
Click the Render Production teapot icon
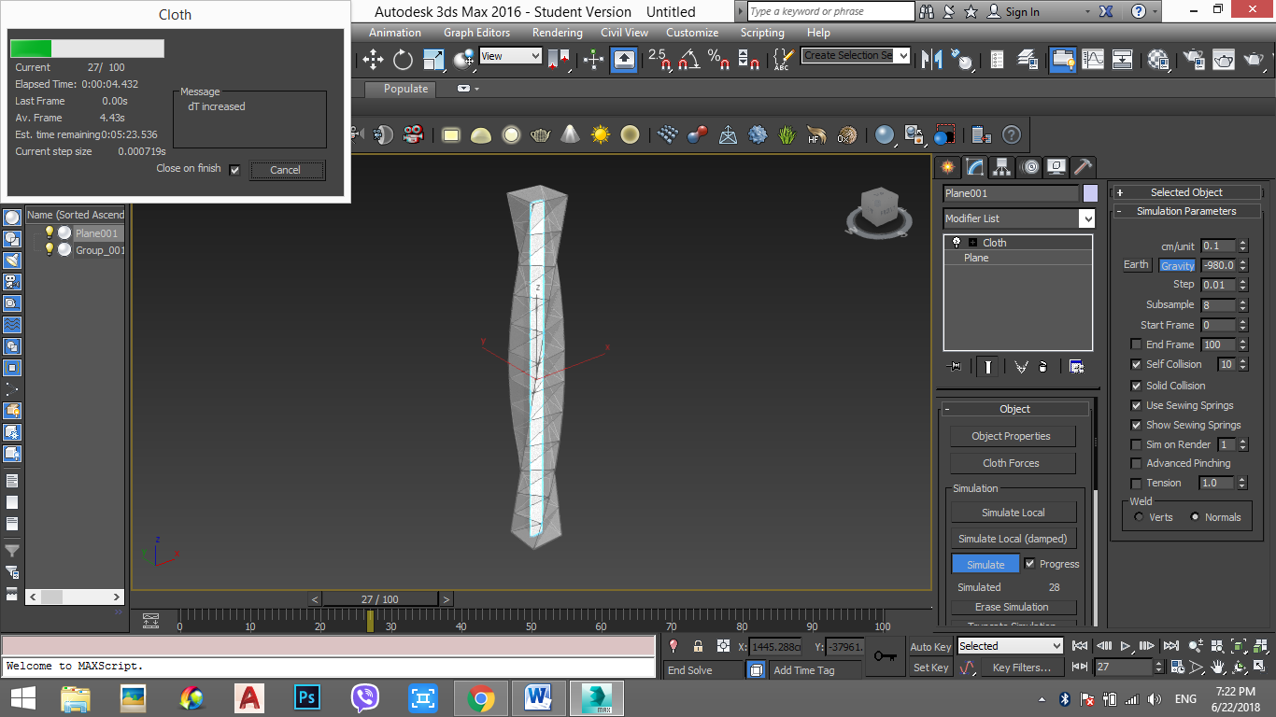pos(1255,60)
